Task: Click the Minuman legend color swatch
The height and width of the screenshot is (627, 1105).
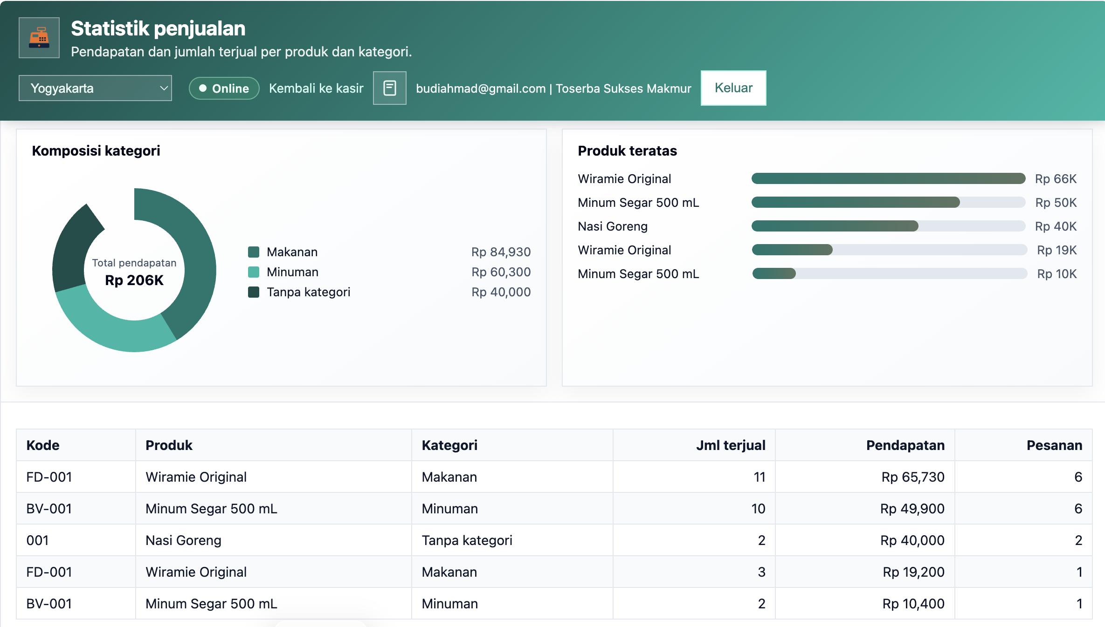Action: [254, 272]
